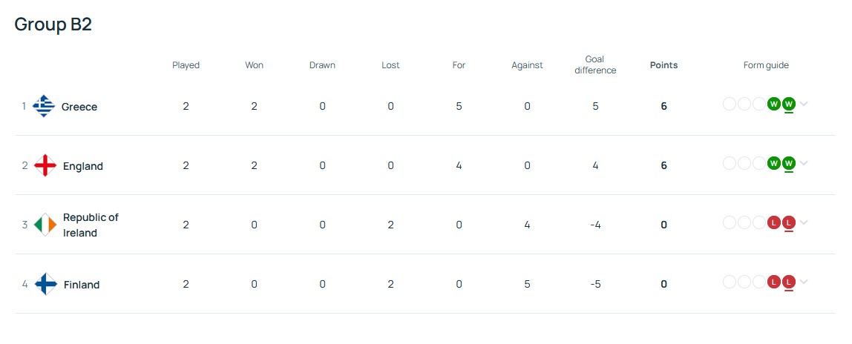
Task: Expand Greece's form guide chevron
Action: click(805, 104)
